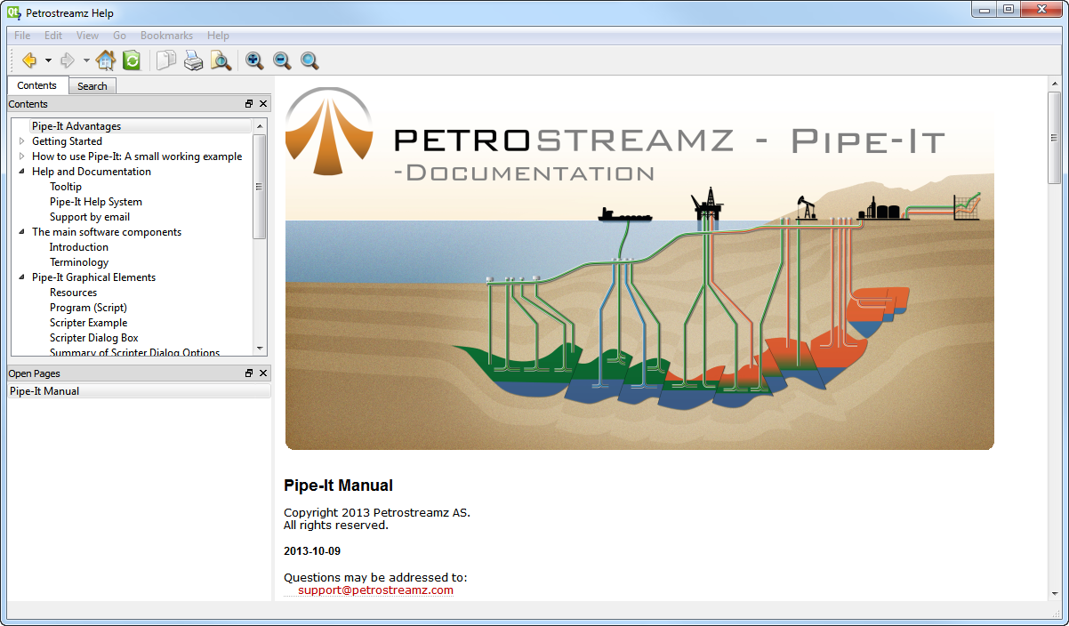Click the main page scrollbar down arrow
1069x626 pixels.
pos(1055,592)
